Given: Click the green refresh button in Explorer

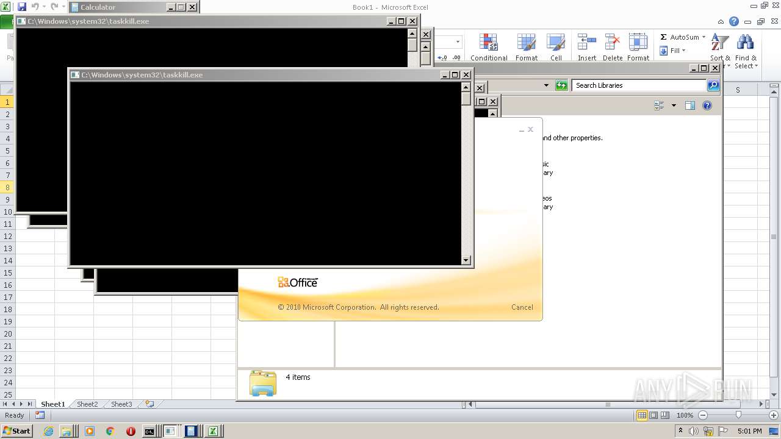Looking at the screenshot, I should point(561,85).
